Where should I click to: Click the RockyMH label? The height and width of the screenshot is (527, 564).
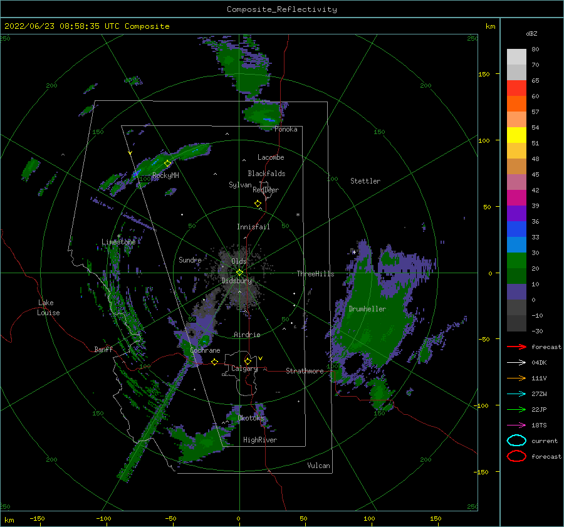pos(165,175)
